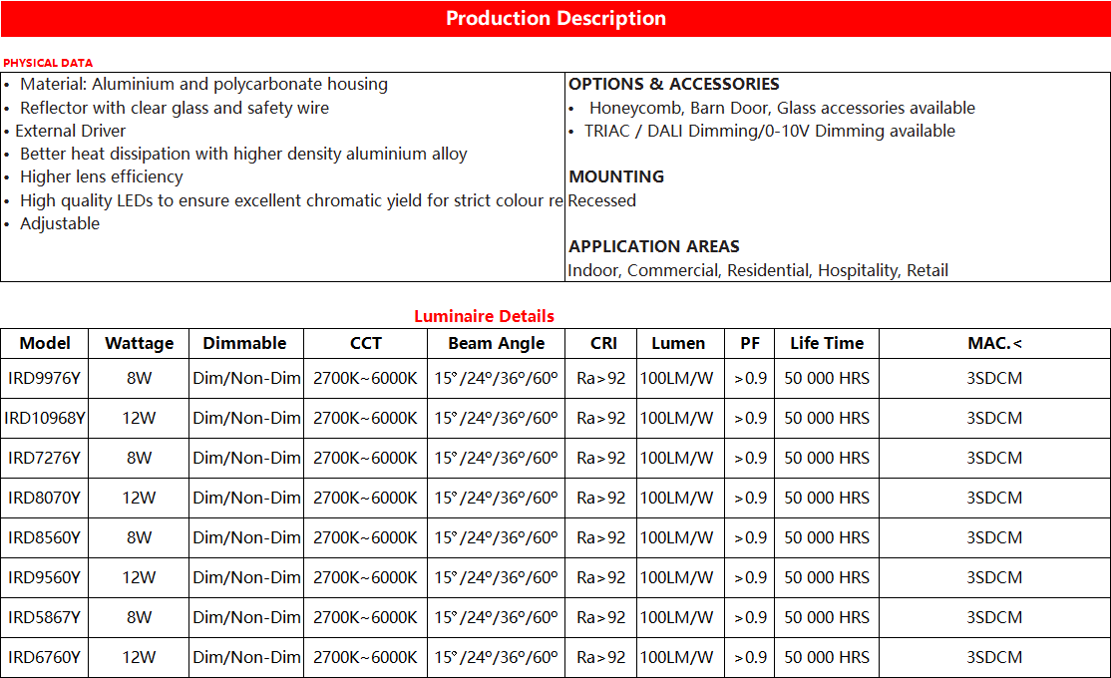Click the IRD6760Y model cell
Screen dimensions: 1111x678
[x=45, y=657]
